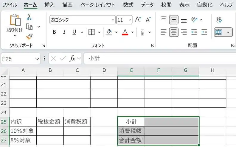The image size is (236, 147).
Task: Open the フォント dialog launcher
Action: click(153, 46)
